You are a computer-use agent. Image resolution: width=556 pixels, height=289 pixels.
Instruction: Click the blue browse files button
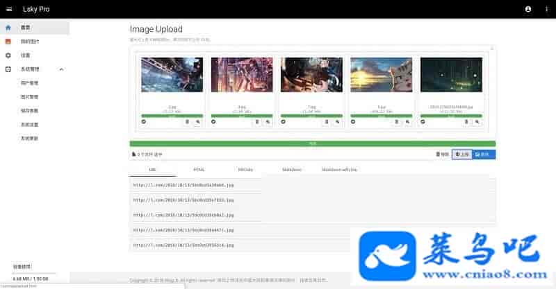484,155
